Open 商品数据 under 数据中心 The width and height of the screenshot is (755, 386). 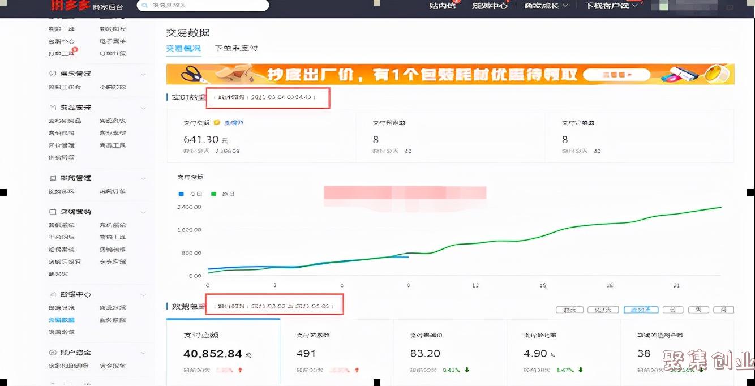pos(113,308)
